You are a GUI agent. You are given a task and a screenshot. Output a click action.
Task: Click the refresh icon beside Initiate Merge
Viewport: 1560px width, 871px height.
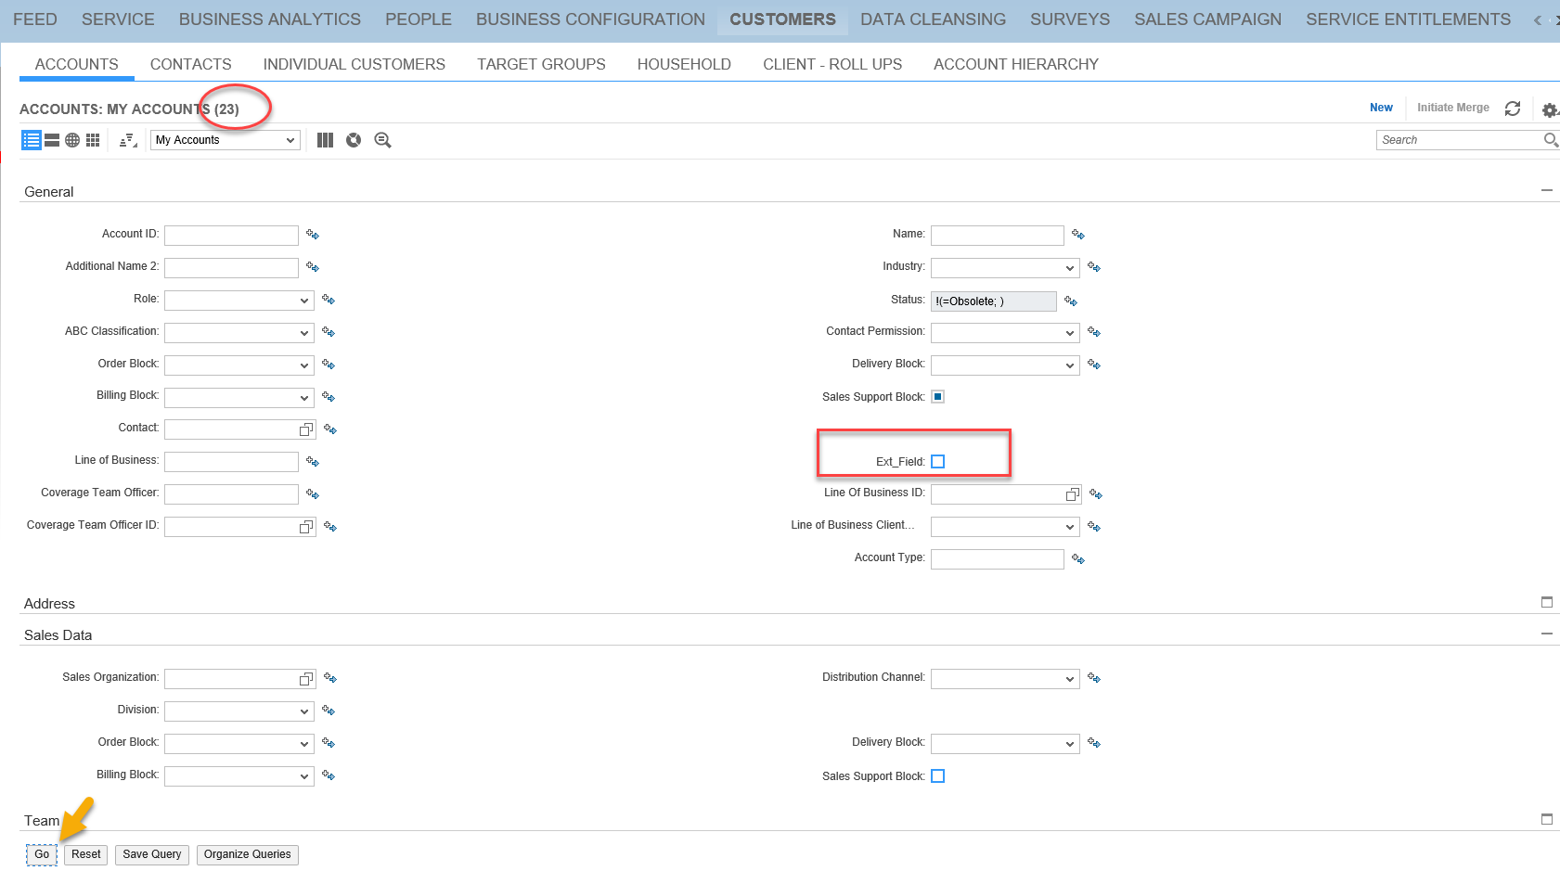coord(1513,109)
